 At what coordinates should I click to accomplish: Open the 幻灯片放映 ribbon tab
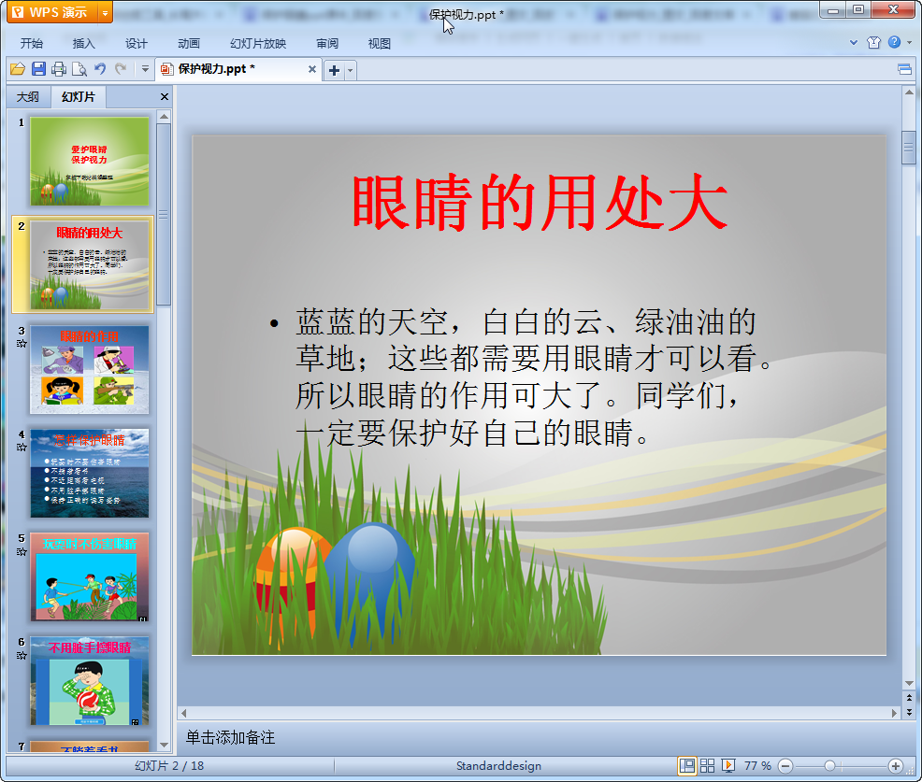258,44
